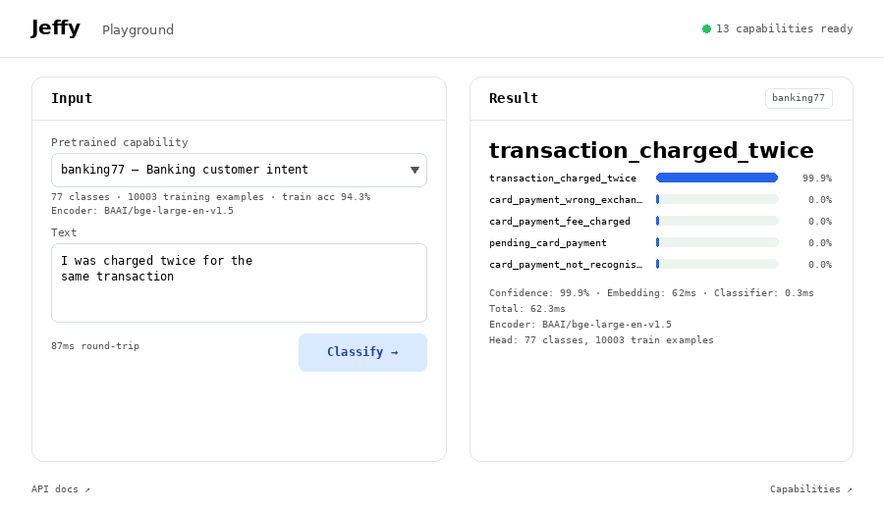Screen dimensions: 884x510
Task: Click the external arrow next to Capabilities
Action: click(x=850, y=489)
